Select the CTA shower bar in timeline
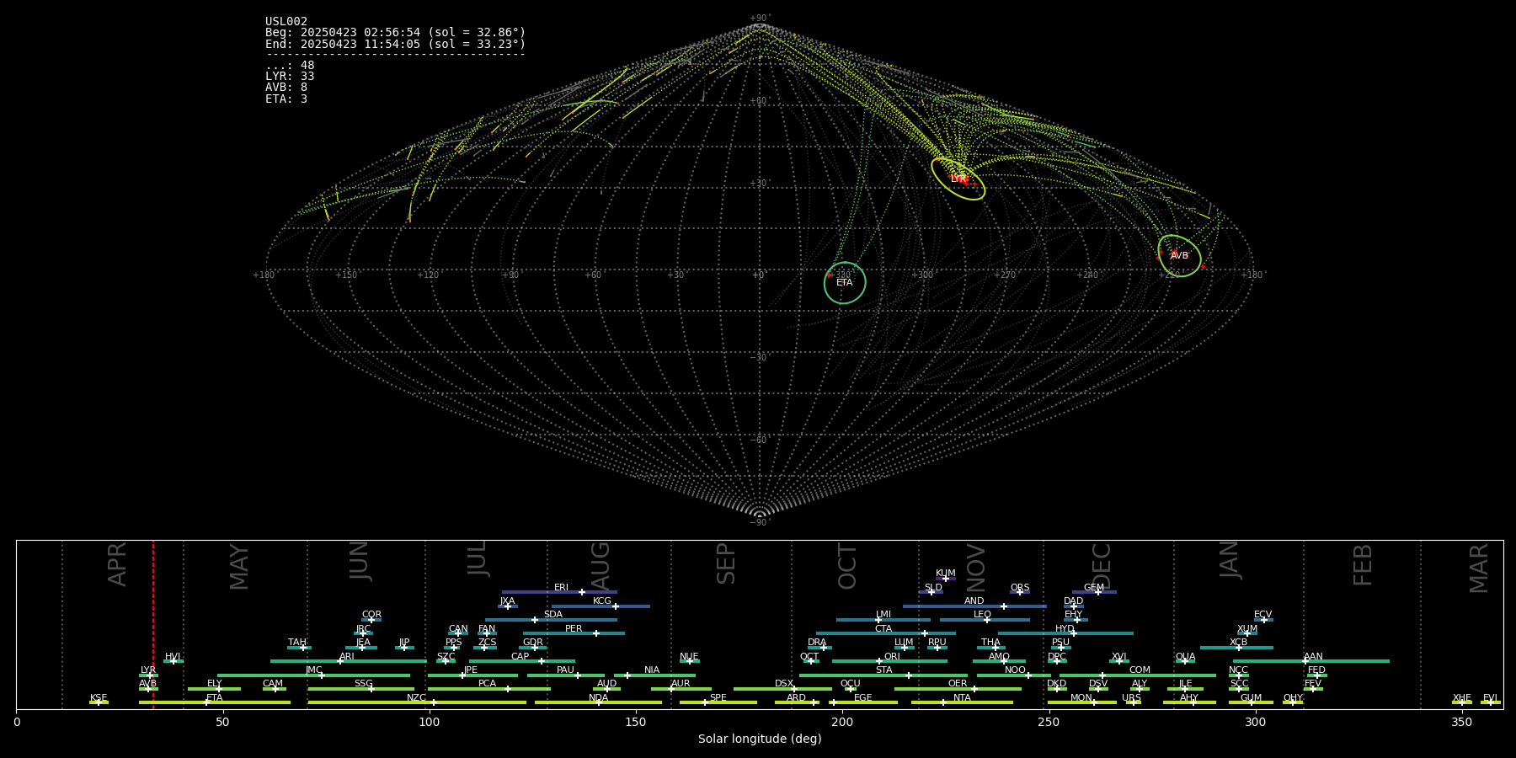Image resolution: width=1516 pixels, height=758 pixels. point(886,633)
